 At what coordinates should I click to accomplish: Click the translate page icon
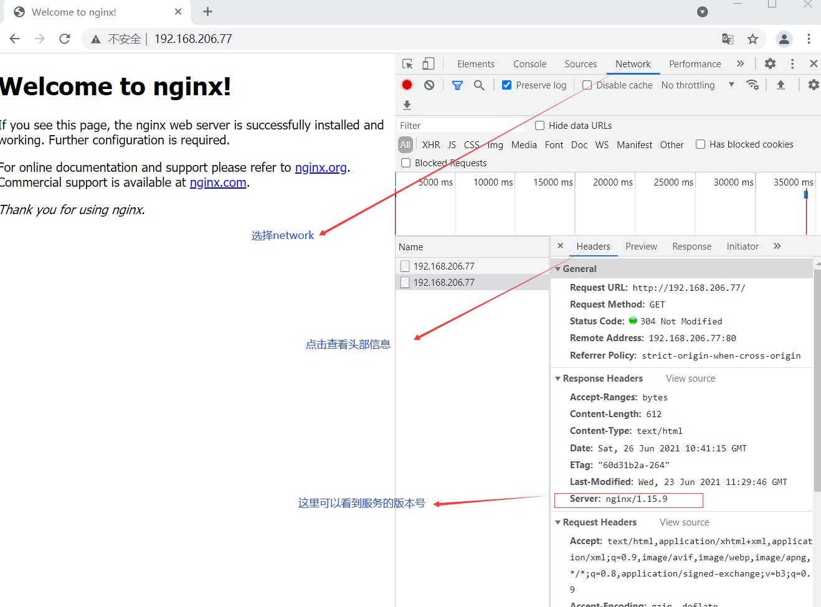coord(728,39)
